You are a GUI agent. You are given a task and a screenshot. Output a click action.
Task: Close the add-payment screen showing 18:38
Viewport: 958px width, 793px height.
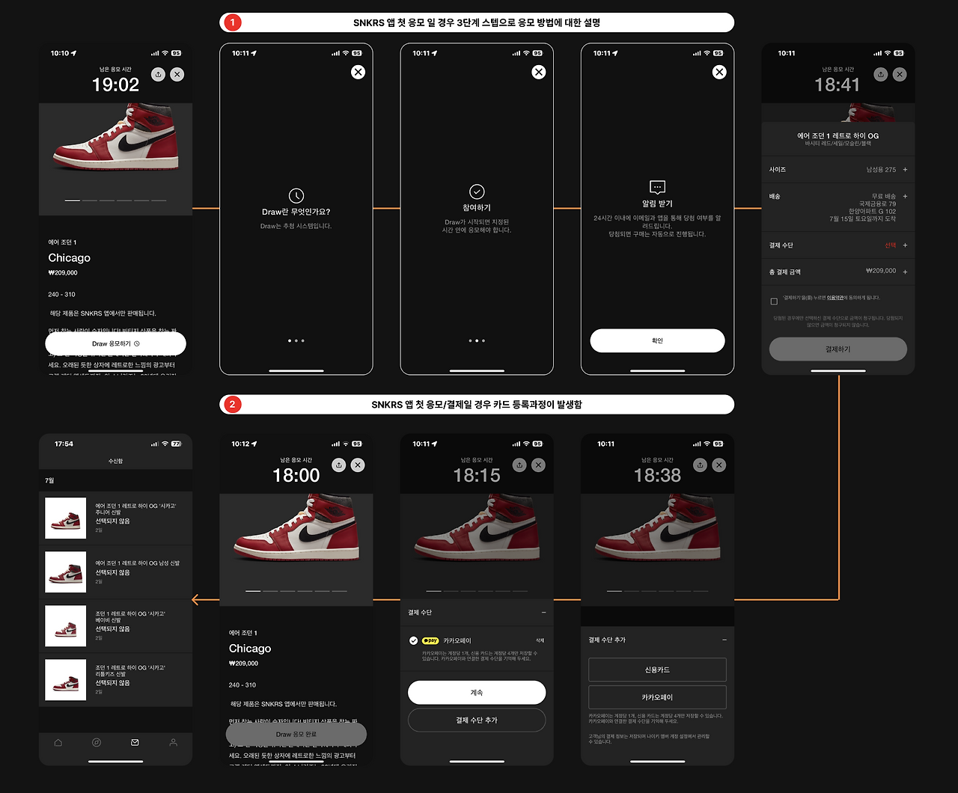719,465
